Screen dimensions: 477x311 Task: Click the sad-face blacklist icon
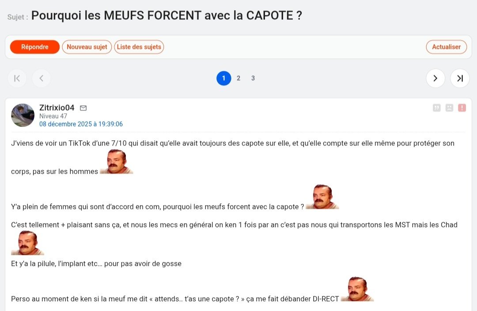[x=449, y=108]
